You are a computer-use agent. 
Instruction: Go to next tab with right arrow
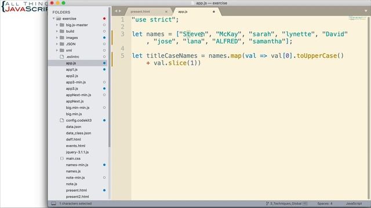pyautogui.click(x=119, y=11)
